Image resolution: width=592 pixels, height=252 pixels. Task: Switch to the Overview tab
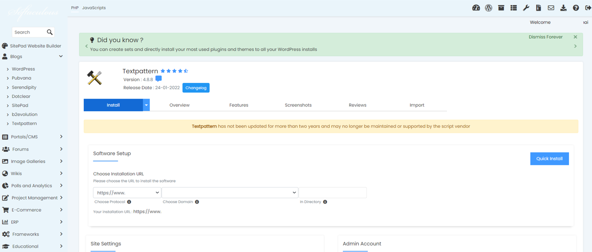180,105
